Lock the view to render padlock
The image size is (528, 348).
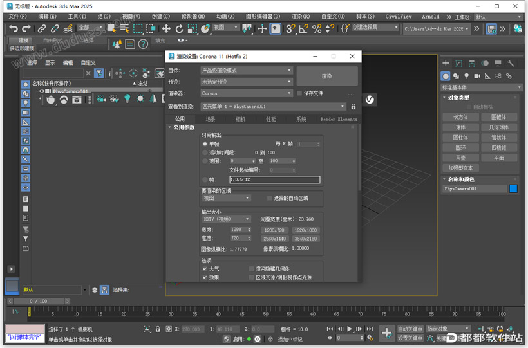354,107
